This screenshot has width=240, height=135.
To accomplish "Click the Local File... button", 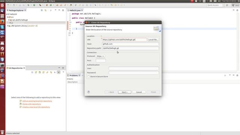I will coord(153,40).
